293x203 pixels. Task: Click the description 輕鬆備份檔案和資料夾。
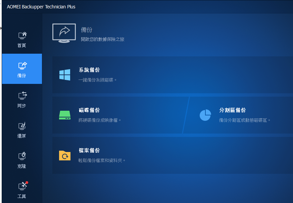(x=102, y=160)
